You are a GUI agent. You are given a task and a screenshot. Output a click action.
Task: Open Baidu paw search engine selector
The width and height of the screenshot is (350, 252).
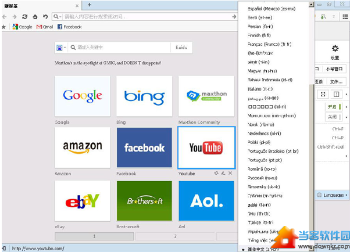click(61, 48)
